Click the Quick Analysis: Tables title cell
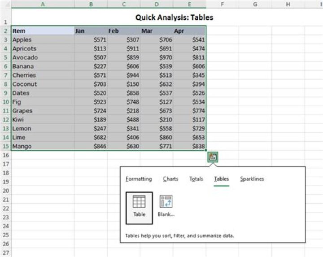This screenshot has width=323, height=257. pyautogui.click(x=174, y=18)
